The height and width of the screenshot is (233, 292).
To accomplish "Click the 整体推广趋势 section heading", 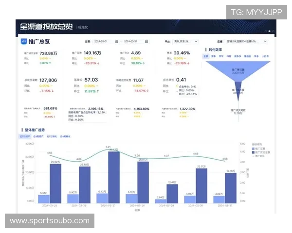I will [35, 130].
